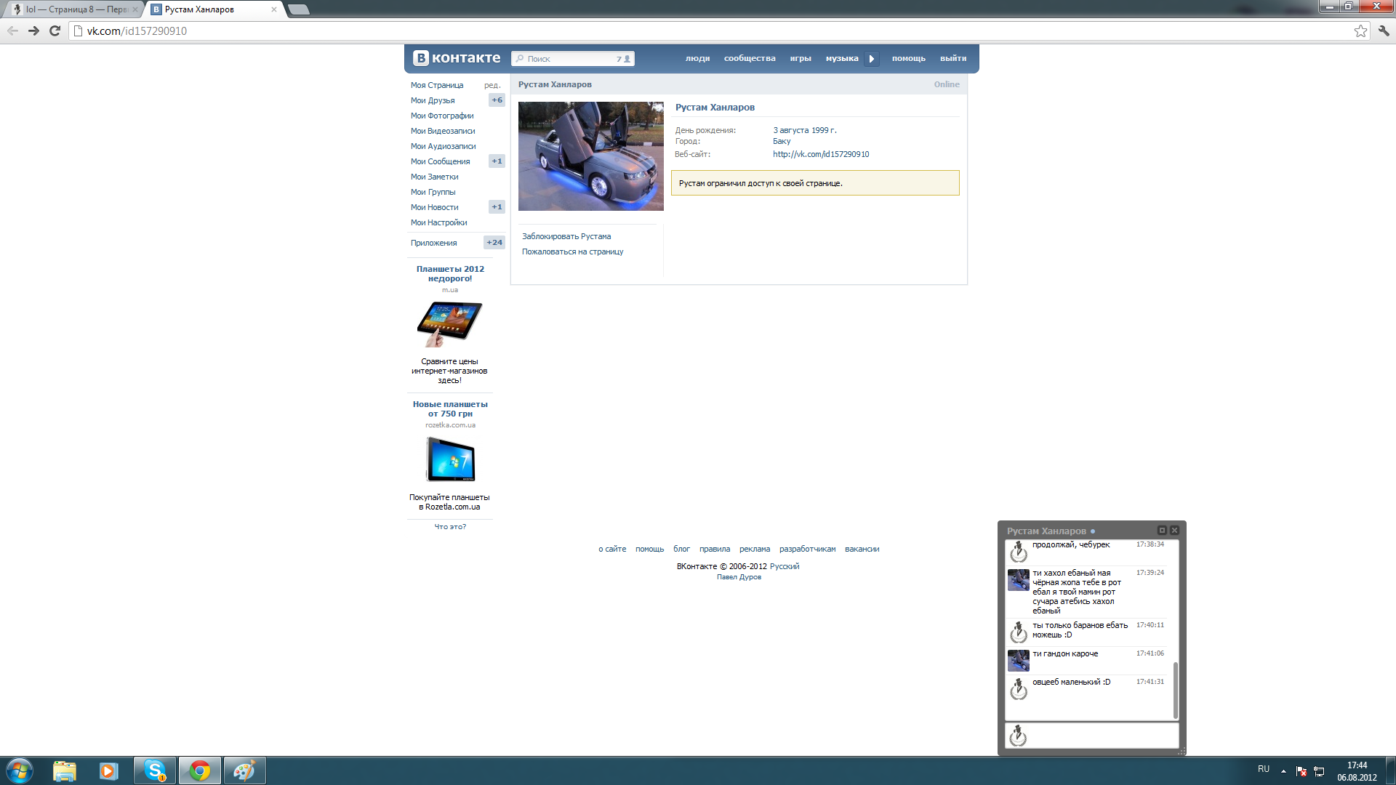Switch to the lol Страница 8 tab
This screenshot has width=1396, height=785.
[x=73, y=9]
